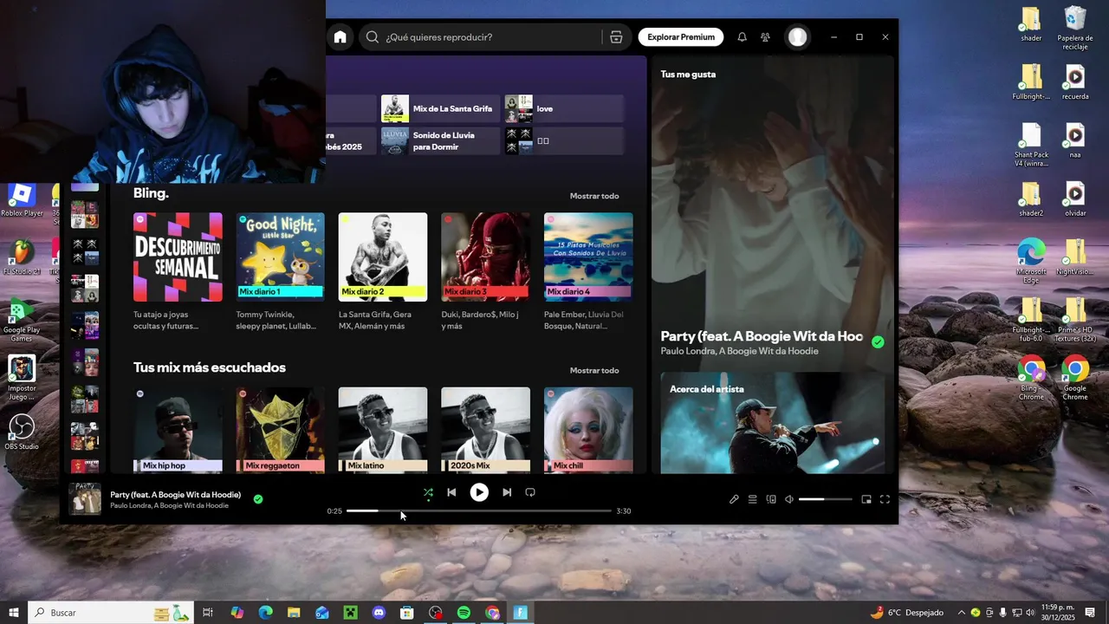1109x624 pixels.
Task: Toggle liked checkmark in bottom player bar
Action: click(x=258, y=499)
